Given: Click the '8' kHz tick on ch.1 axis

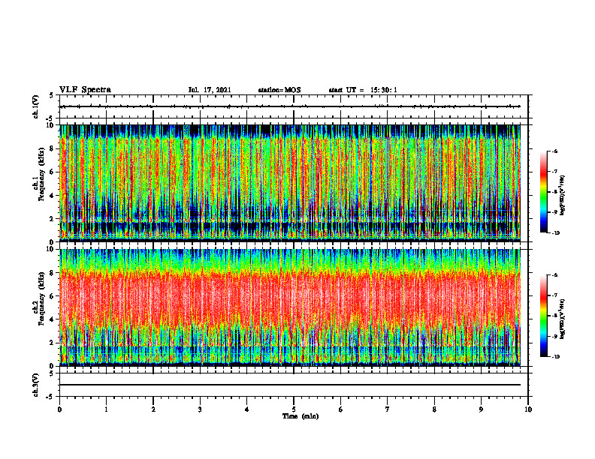Looking at the screenshot, I should click(x=53, y=148).
